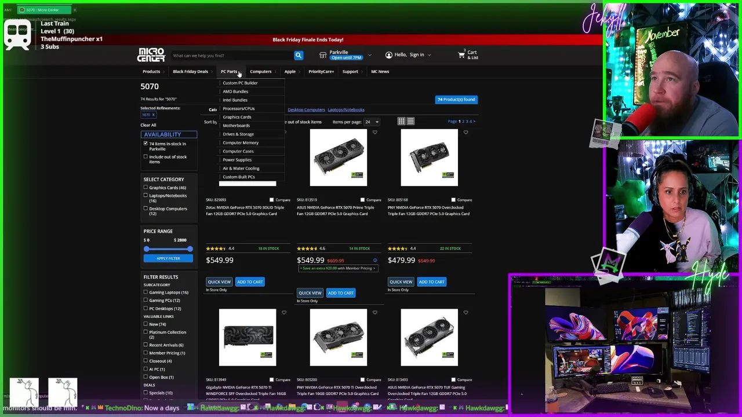Select Air & Water Cooling menu entry
The image size is (742, 417).
click(x=241, y=169)
